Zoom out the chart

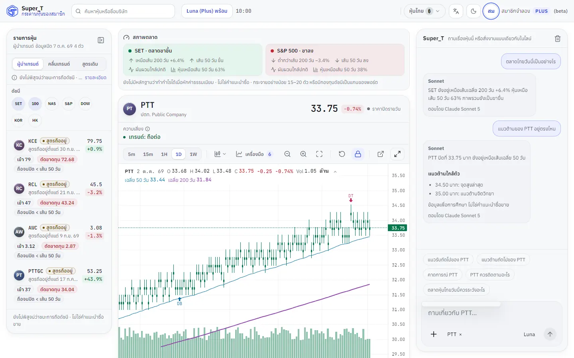click(287, 154)
